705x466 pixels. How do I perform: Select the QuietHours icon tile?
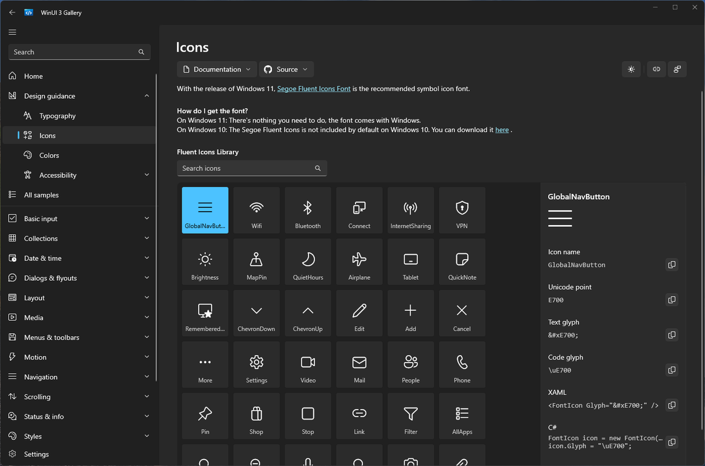point(308,262)
